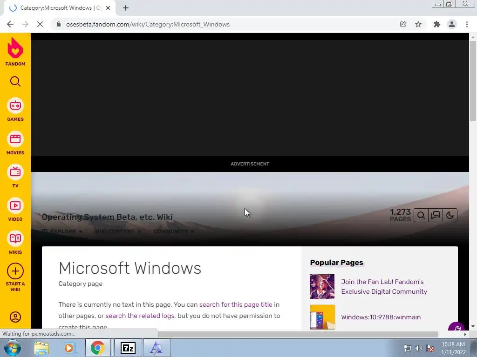Click the taskbar clock showing 10:18 AM
This screenshot has width=477, height=357.
tap(453, 348)
